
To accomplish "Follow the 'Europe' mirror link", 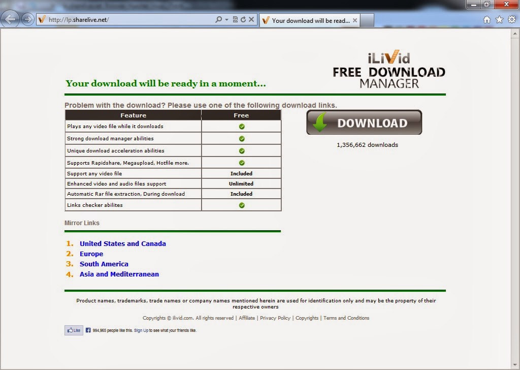I will (x=91, y=254).
